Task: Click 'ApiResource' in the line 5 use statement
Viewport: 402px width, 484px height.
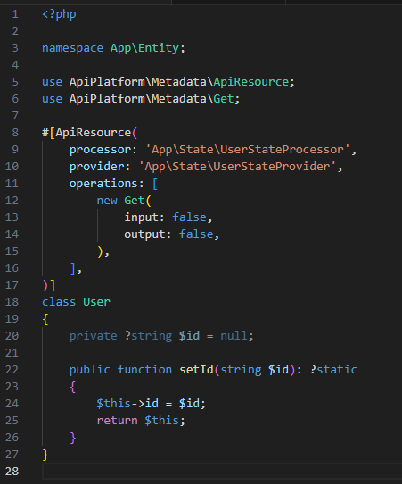Action: (x=251, y=82)
